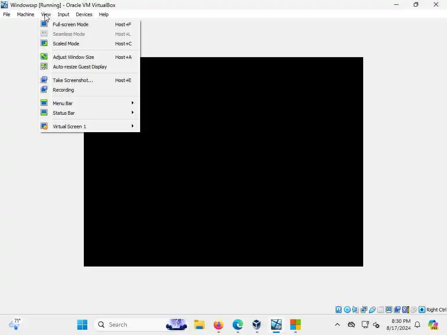447x335 pixels.
Task: Click the Windowsxp VM taskbar icon
Action: (x=276, y=325)
